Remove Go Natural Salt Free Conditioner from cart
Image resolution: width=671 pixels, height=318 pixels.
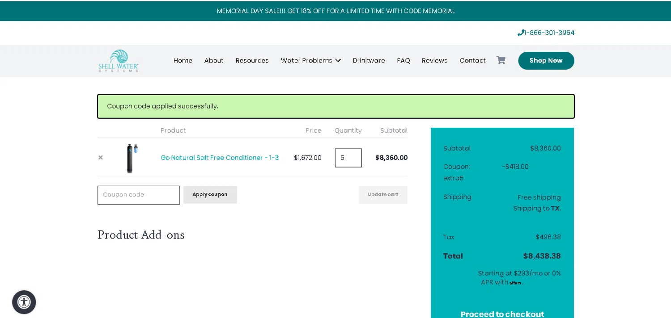(101, 157)
